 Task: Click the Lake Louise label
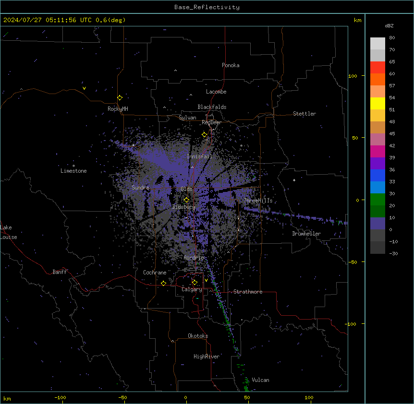point(9,232)
